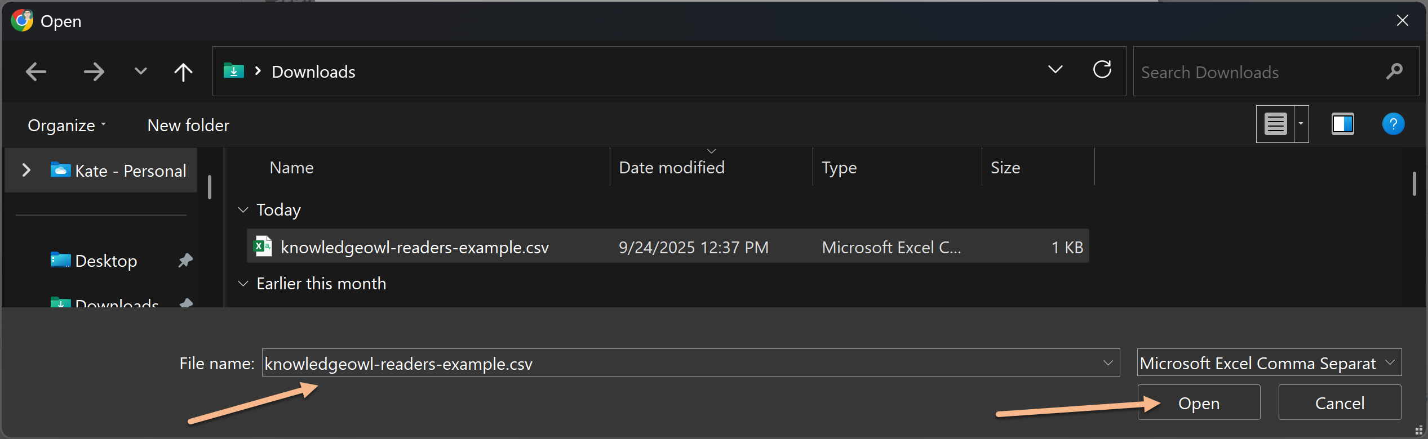
Task: Click New folder
Action: point(188,125)
